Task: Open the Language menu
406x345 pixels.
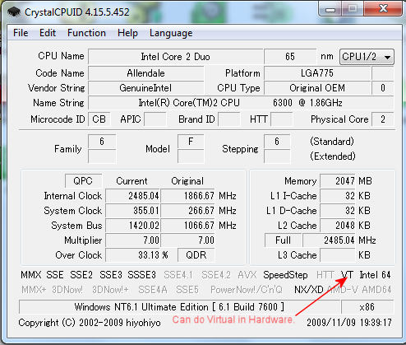Action: pos(171,33)
